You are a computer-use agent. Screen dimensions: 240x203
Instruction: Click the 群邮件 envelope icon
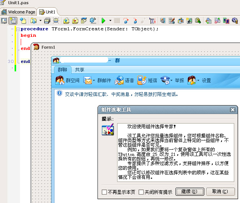(88, 81)
